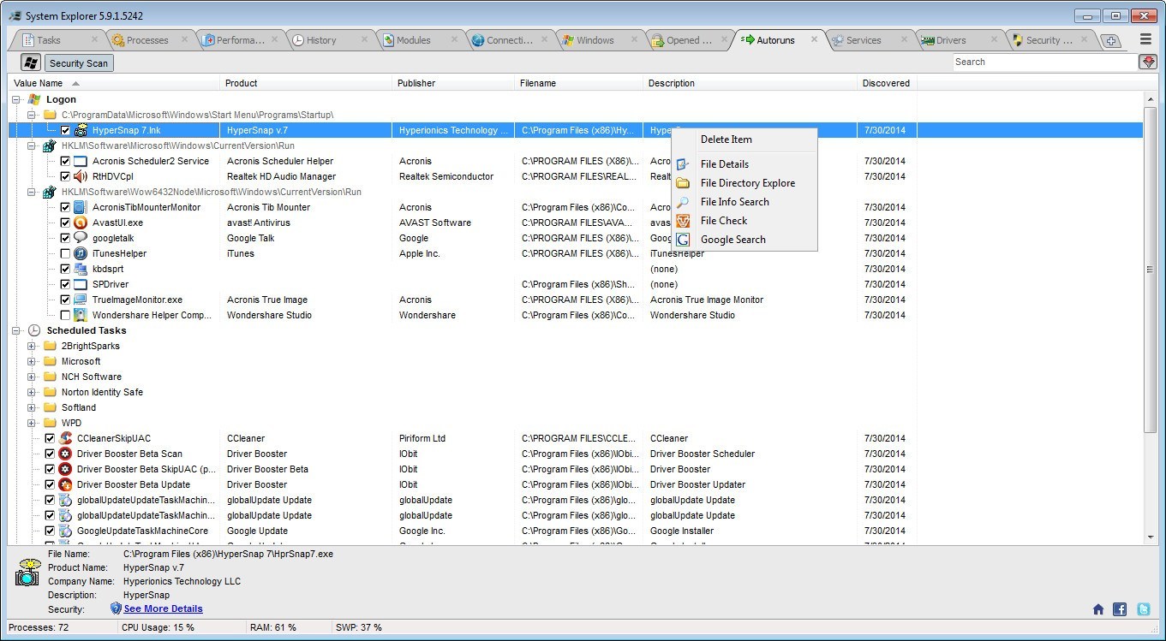The width and height of the screenshot is (1166, 641).
Task: Open the home icon in bottom right
Action: point(1098,609)
